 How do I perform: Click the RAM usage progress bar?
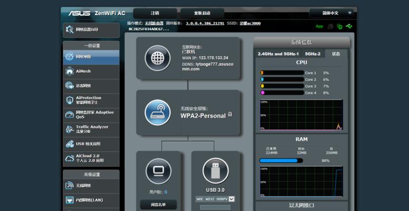point(281,161)
